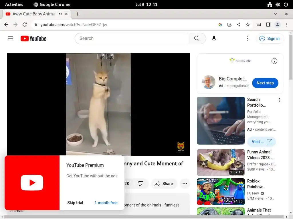Open the Activities overview
The height and width of the screenshot is (219, 293).
click(x=14, y=5)
